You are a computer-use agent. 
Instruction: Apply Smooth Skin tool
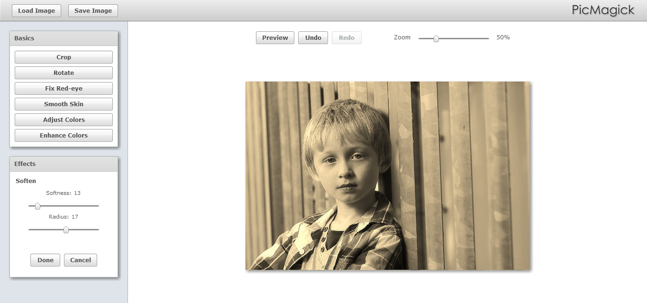click(64, 104)
